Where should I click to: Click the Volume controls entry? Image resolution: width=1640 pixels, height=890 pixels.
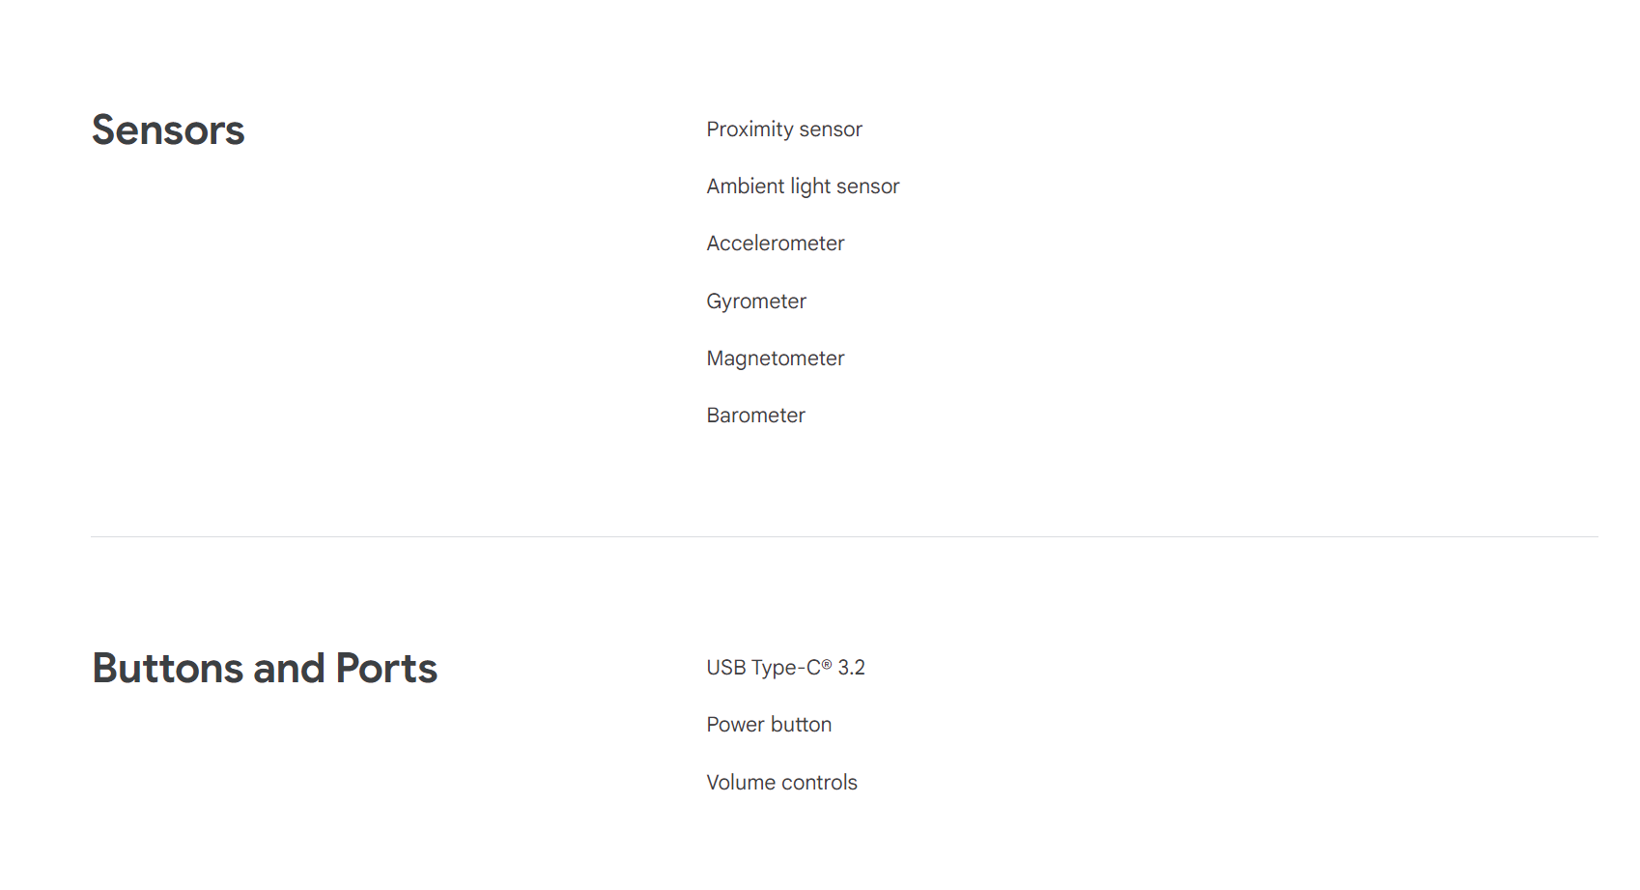click(x=781, y=783)
